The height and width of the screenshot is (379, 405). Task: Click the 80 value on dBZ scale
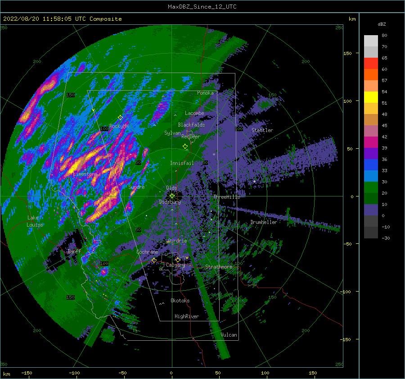pyautogui.click(x=384, y=36)
